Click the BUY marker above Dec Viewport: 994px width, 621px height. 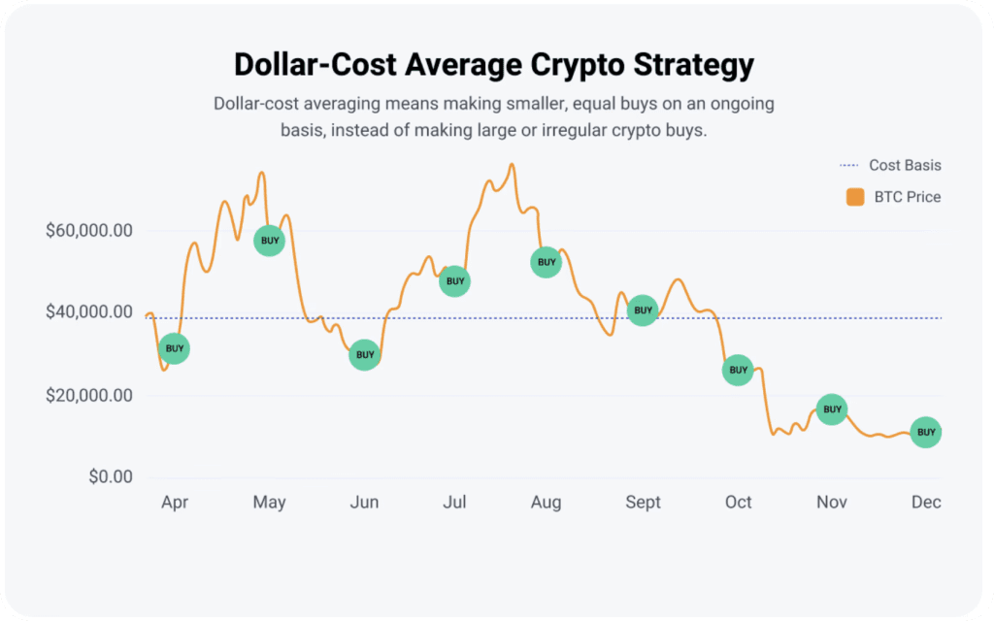(926, 432)
